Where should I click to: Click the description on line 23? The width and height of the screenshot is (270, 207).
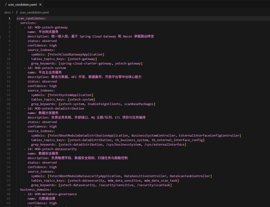[x=98, y=117]
